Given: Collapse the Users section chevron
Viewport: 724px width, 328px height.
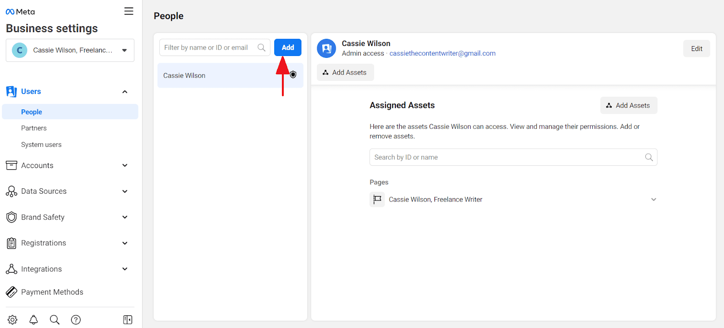Looking at the screenshot, I should (125, 92).
